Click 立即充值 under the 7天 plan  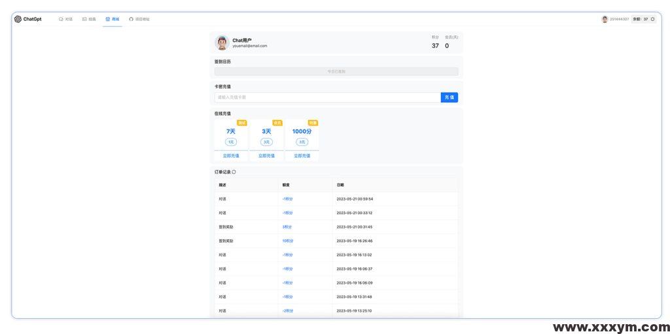231,156
